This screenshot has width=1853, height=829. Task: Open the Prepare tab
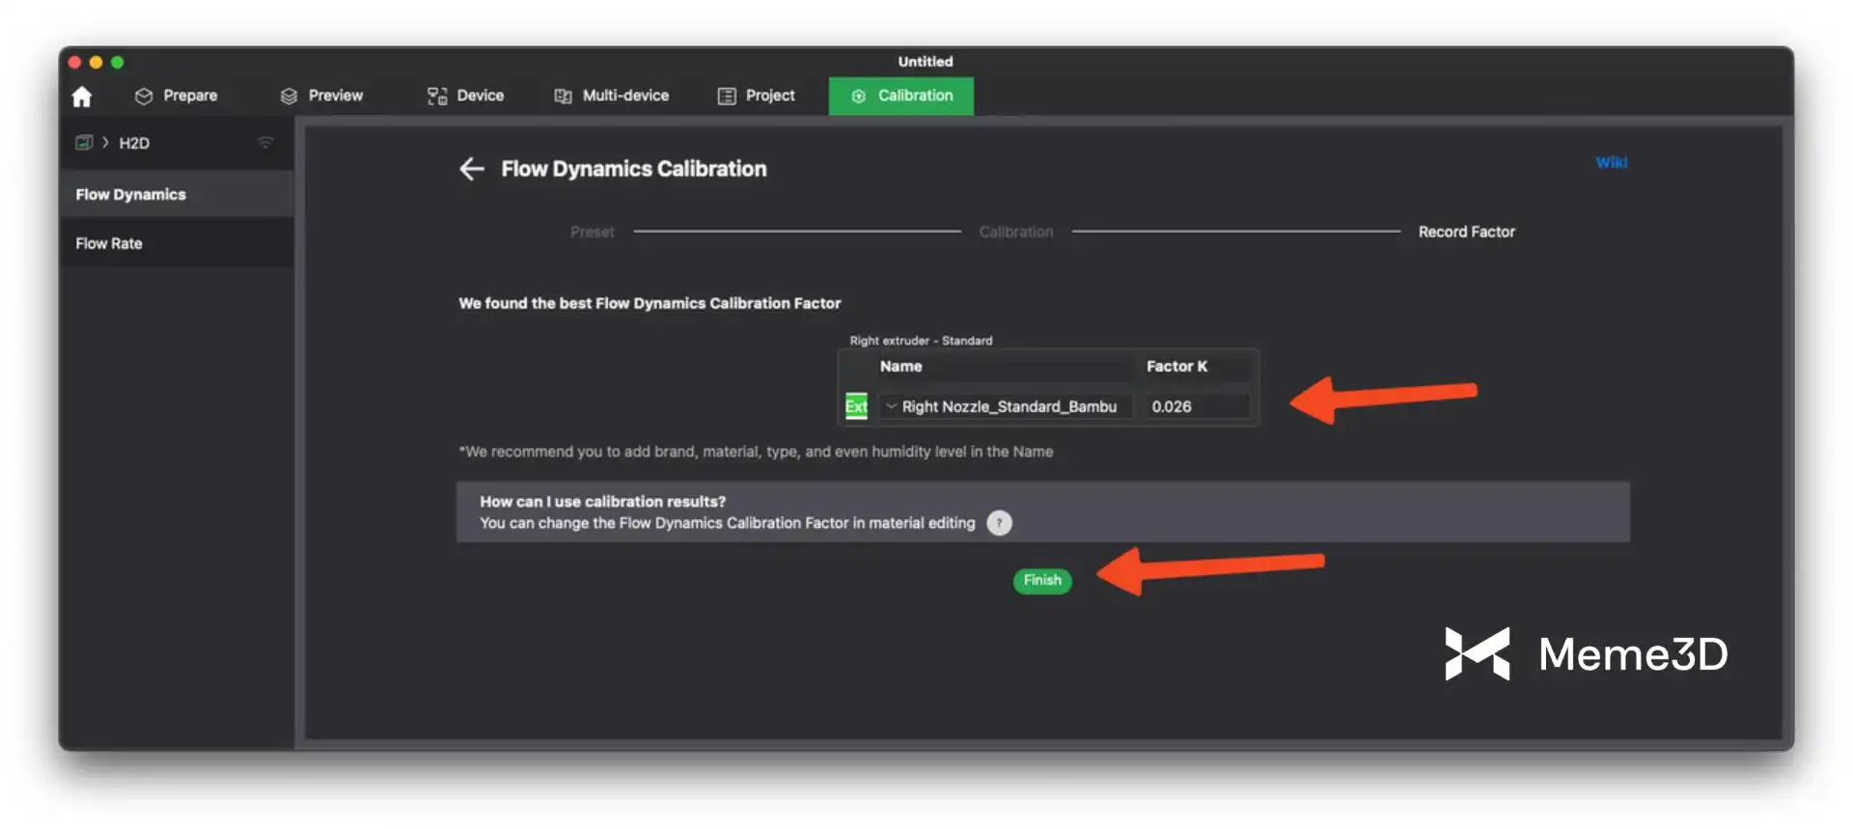coord(177,96)
